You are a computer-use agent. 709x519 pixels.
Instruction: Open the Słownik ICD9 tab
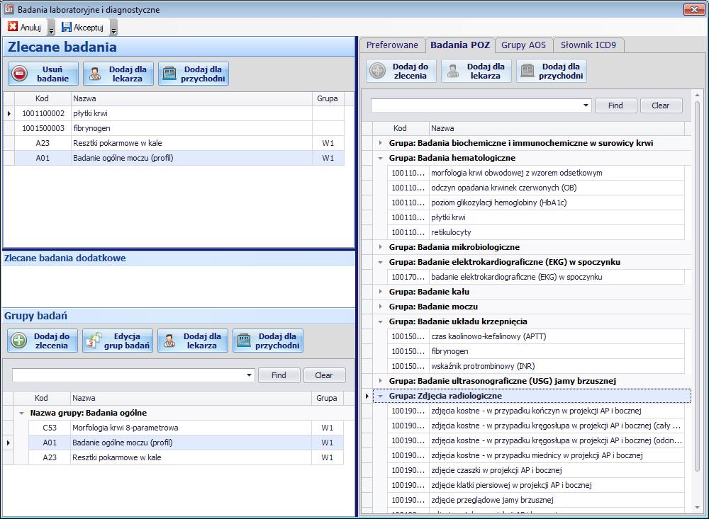click(588, 45)
